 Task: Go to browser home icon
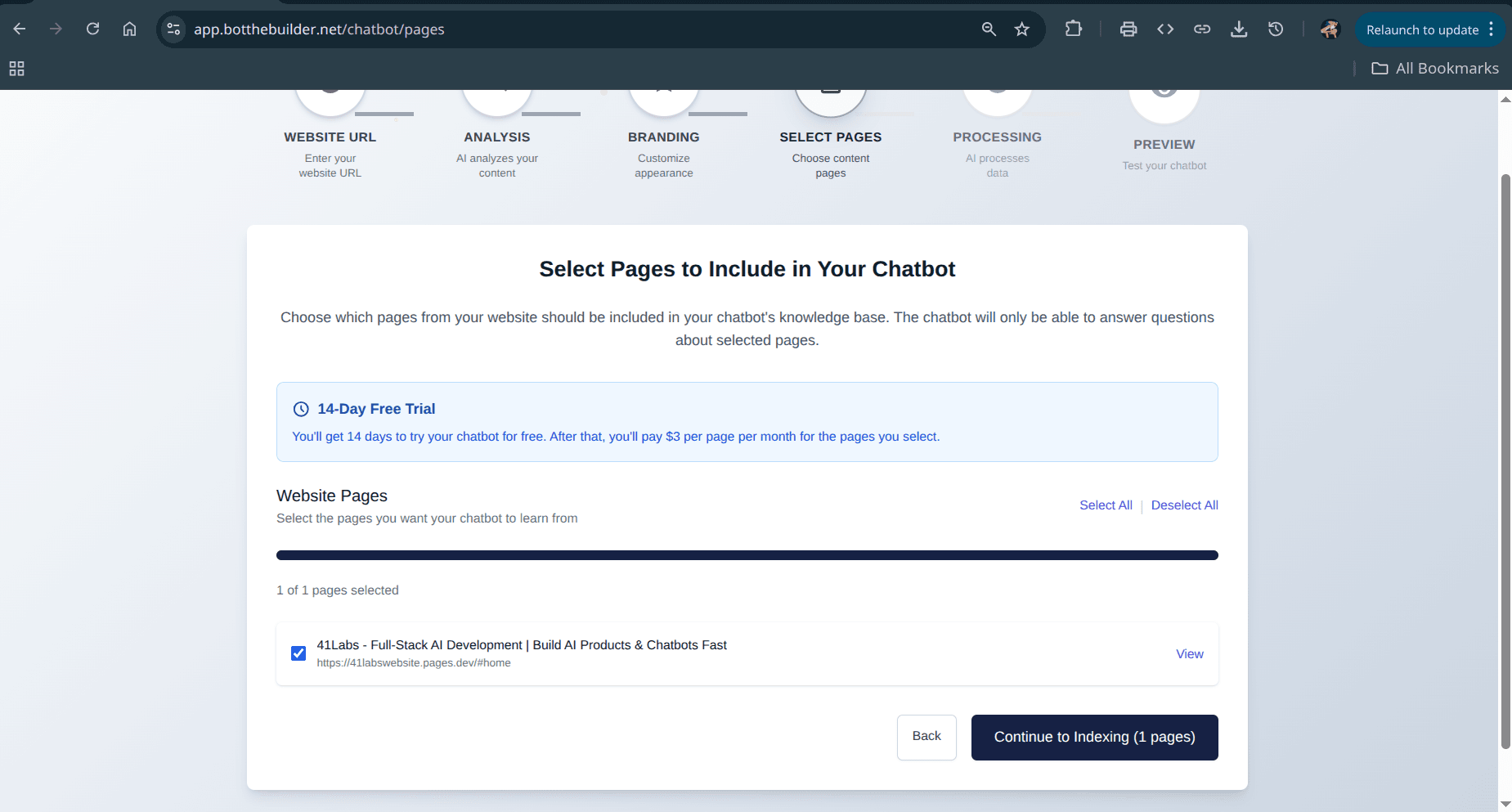129,29
